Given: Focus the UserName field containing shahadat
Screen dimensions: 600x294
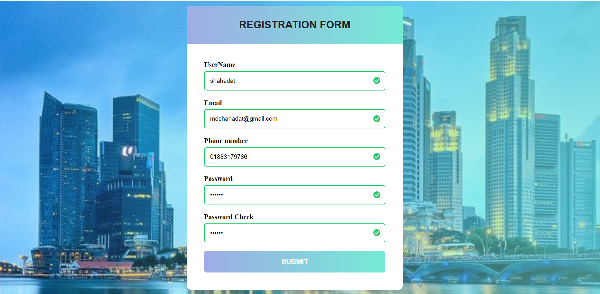Looking at the screenshot, I should coord(295,81).
